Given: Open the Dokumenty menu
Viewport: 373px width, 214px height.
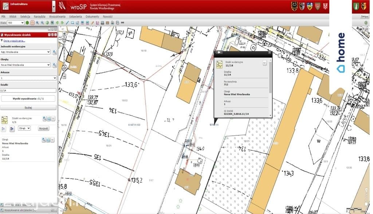Looking at the screenshot, I should (92, 17).
